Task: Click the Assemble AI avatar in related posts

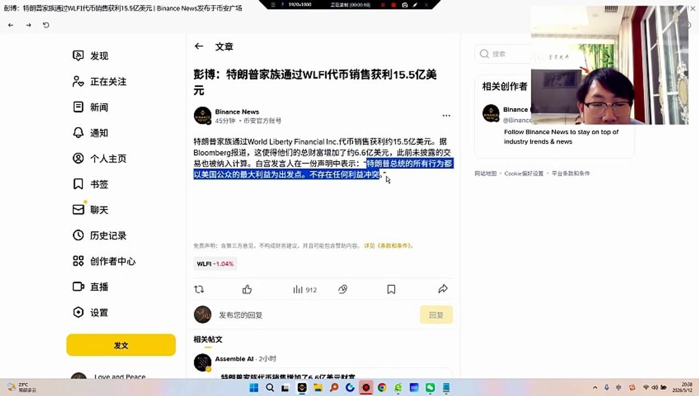Action: tap(202, 362)
